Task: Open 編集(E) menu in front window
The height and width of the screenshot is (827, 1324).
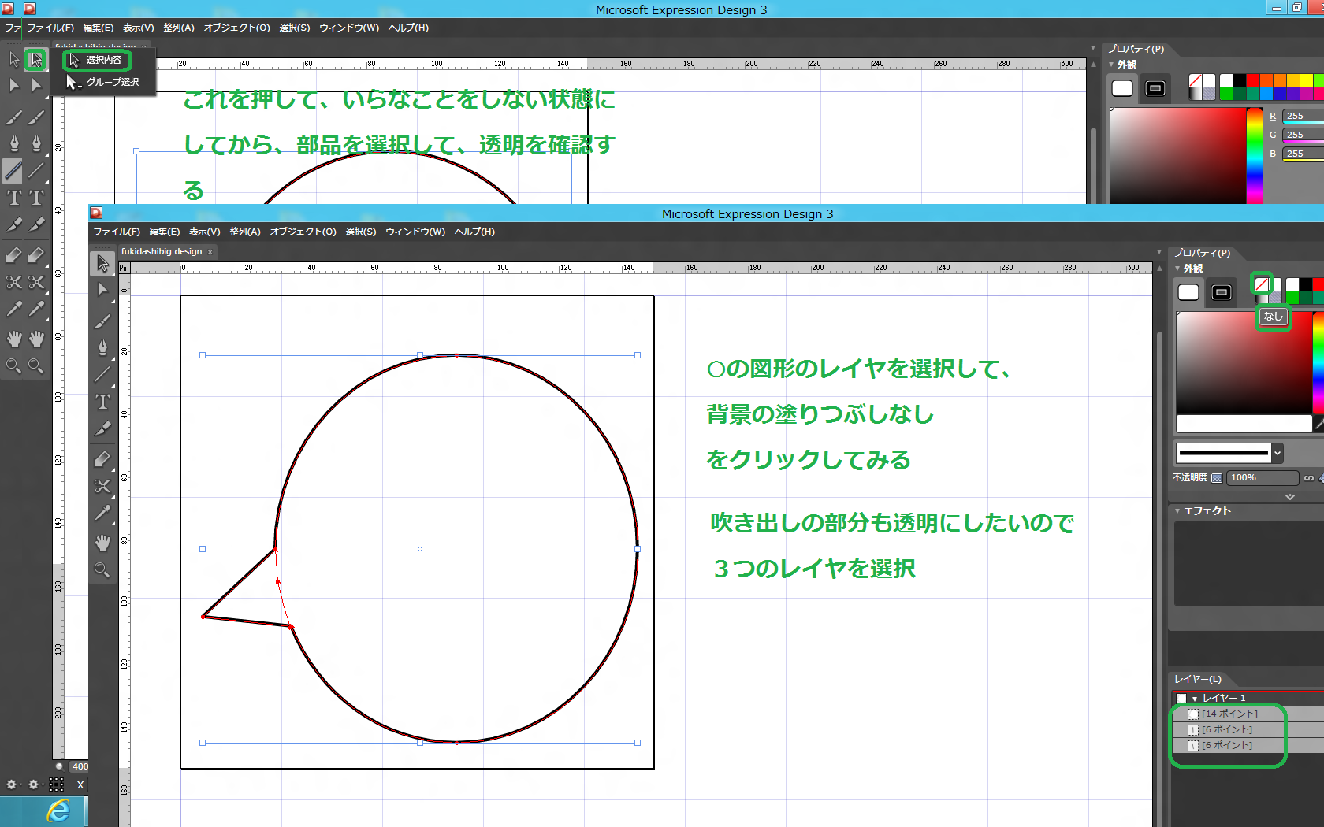Action: (165, 232)
